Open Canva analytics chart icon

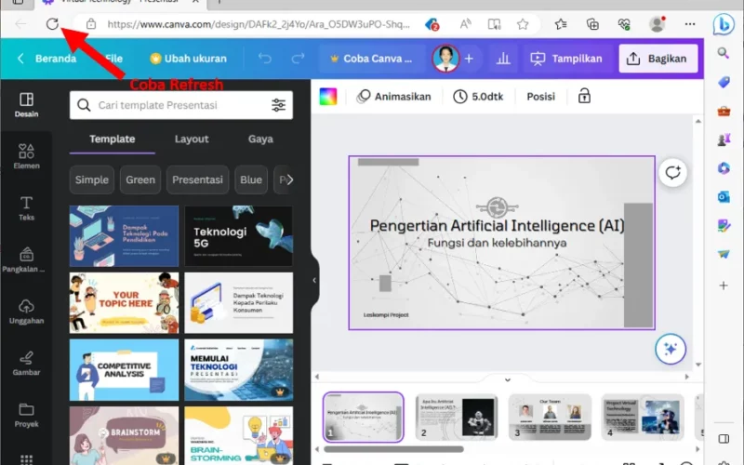(x=503, y=59)
